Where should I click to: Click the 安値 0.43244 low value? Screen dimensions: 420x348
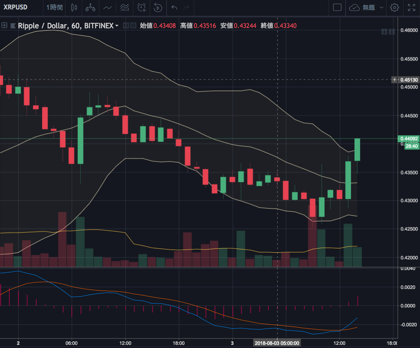(x=238, y=26)
